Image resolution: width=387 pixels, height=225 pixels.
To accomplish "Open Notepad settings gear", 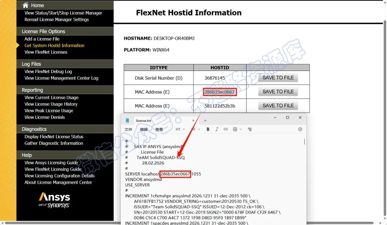I will 300,129.
